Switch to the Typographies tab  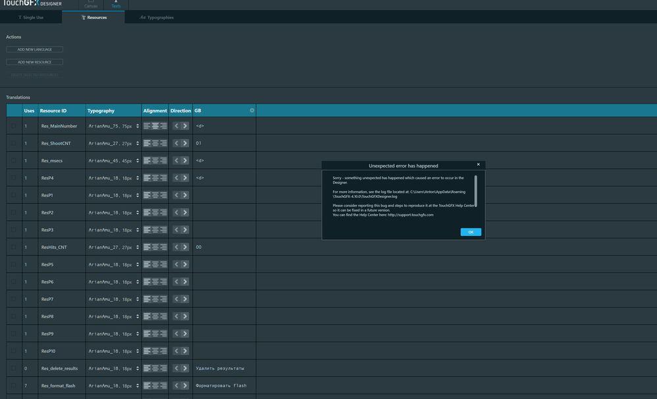156,17
